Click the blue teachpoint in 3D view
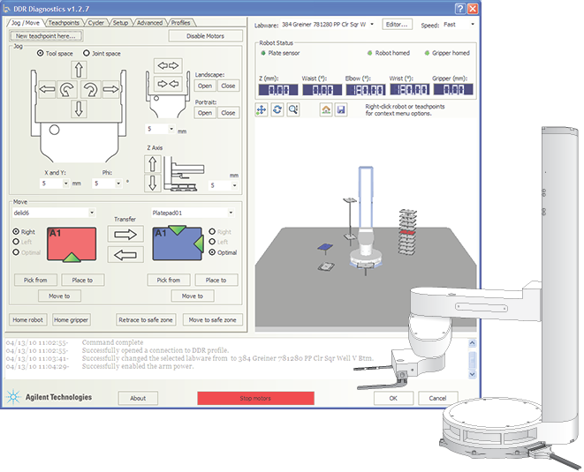This screenshot has width=584, height=472. pos(325,247)
